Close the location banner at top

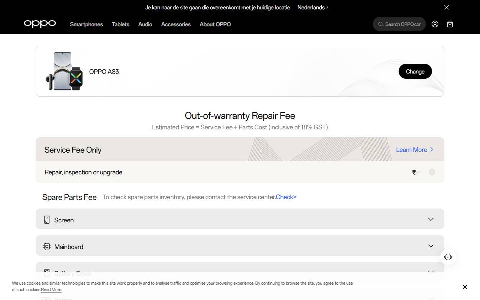pos(447,7)
